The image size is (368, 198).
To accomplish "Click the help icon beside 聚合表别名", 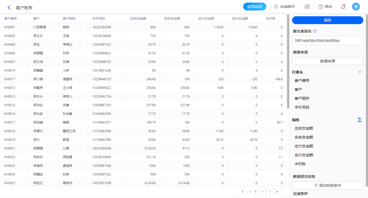I will click(315, 31).
